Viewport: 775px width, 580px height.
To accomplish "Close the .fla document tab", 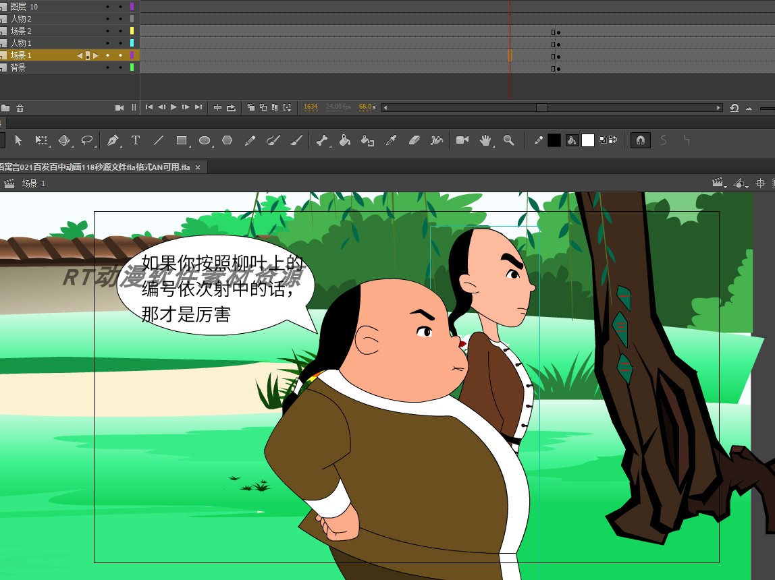I will tap(198, 167).
